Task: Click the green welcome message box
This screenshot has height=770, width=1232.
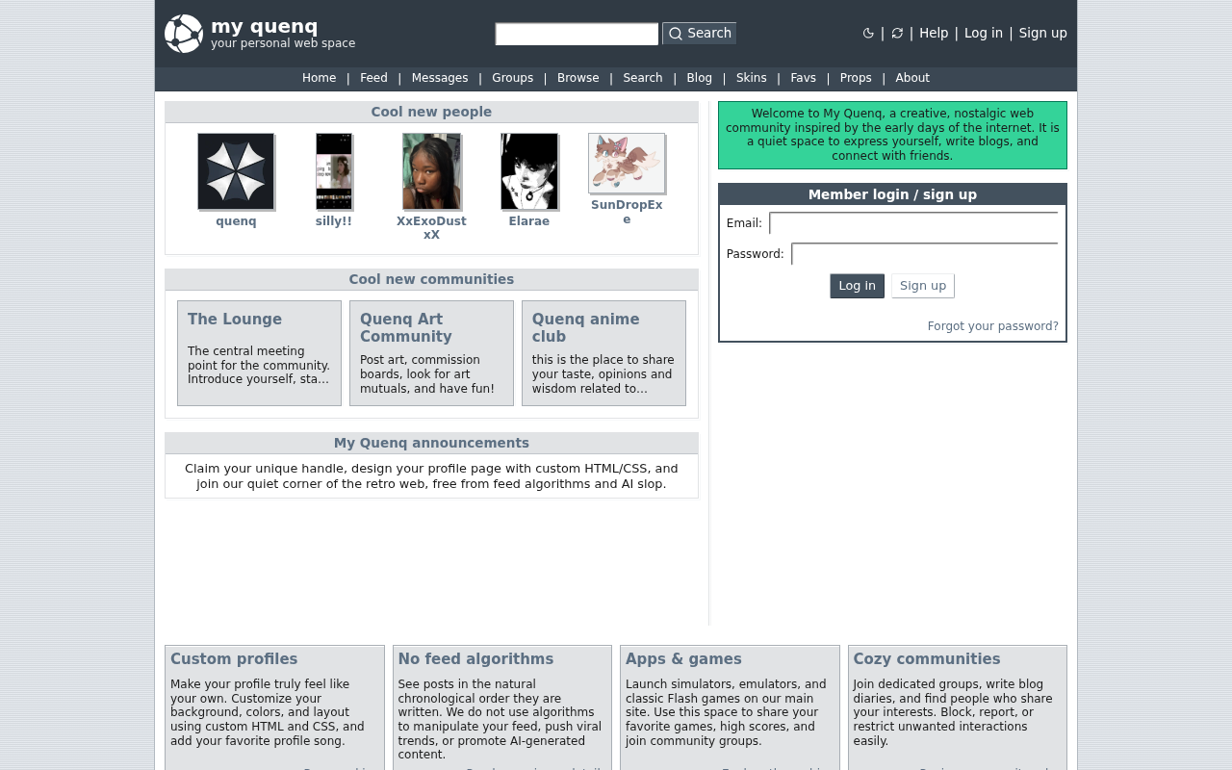Action: 892,135
